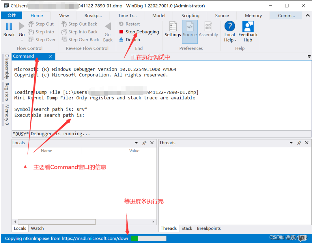Select the Locals bottom tab

[x=20, y=228]
